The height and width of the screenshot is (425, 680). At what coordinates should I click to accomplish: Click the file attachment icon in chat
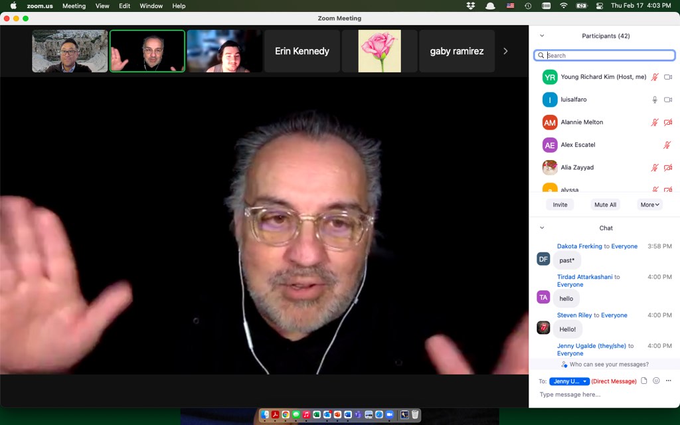click(x=643, y=381)
